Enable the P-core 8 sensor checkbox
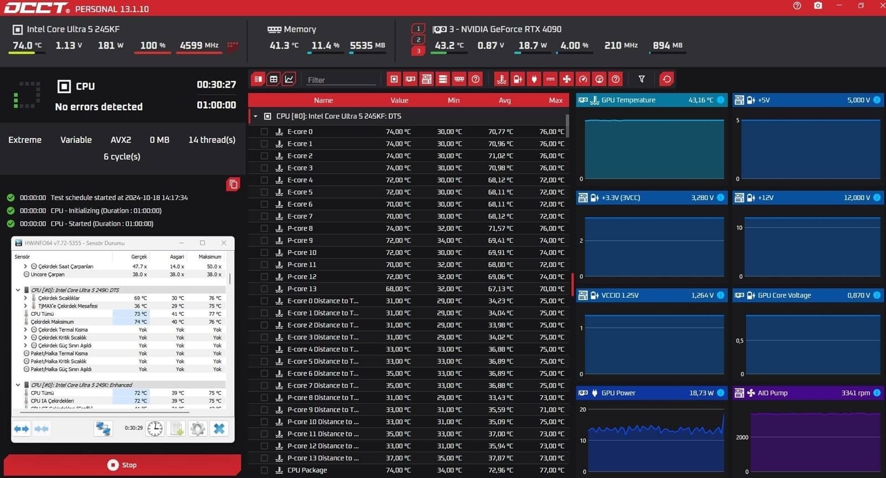Screen dimensions: 886x478 coord(264,228)
